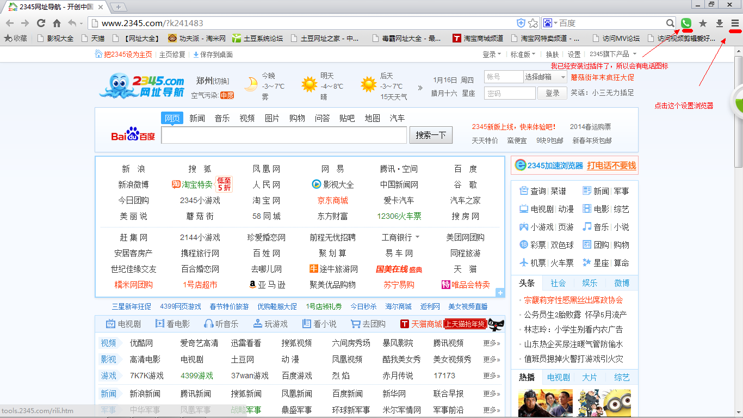Open headline 宗馥莉穿性感黑丝出席政协会
The image size is (743, 418).
[x=573, y=300]
